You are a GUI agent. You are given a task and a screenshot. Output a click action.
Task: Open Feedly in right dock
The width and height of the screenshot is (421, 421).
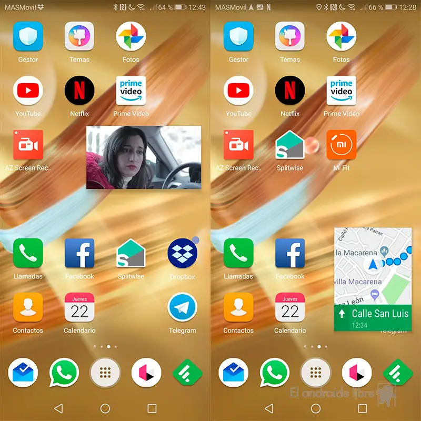398,373
